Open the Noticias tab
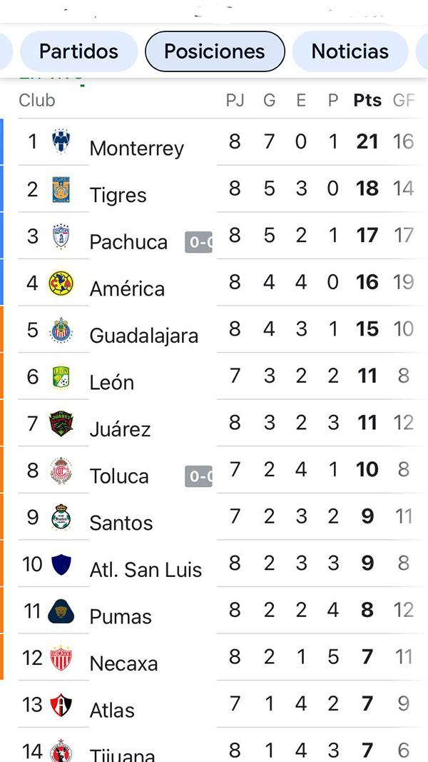Viewport: 428px width, 762px height. click(350, 51)
